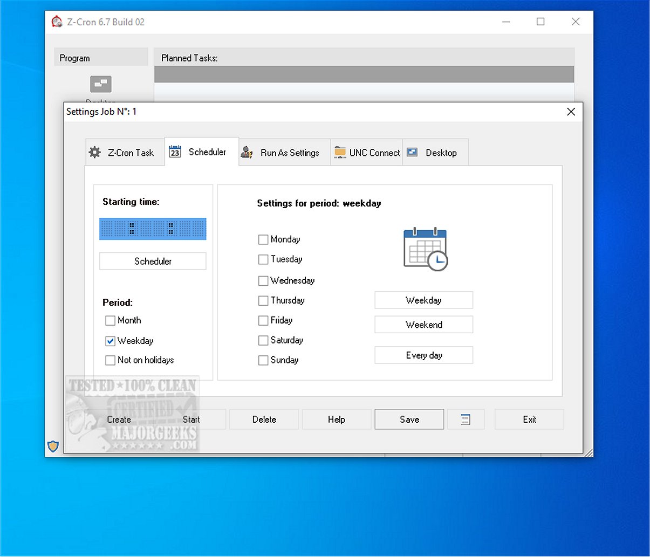Switch to the Desktop tab

tap(435, 153)
